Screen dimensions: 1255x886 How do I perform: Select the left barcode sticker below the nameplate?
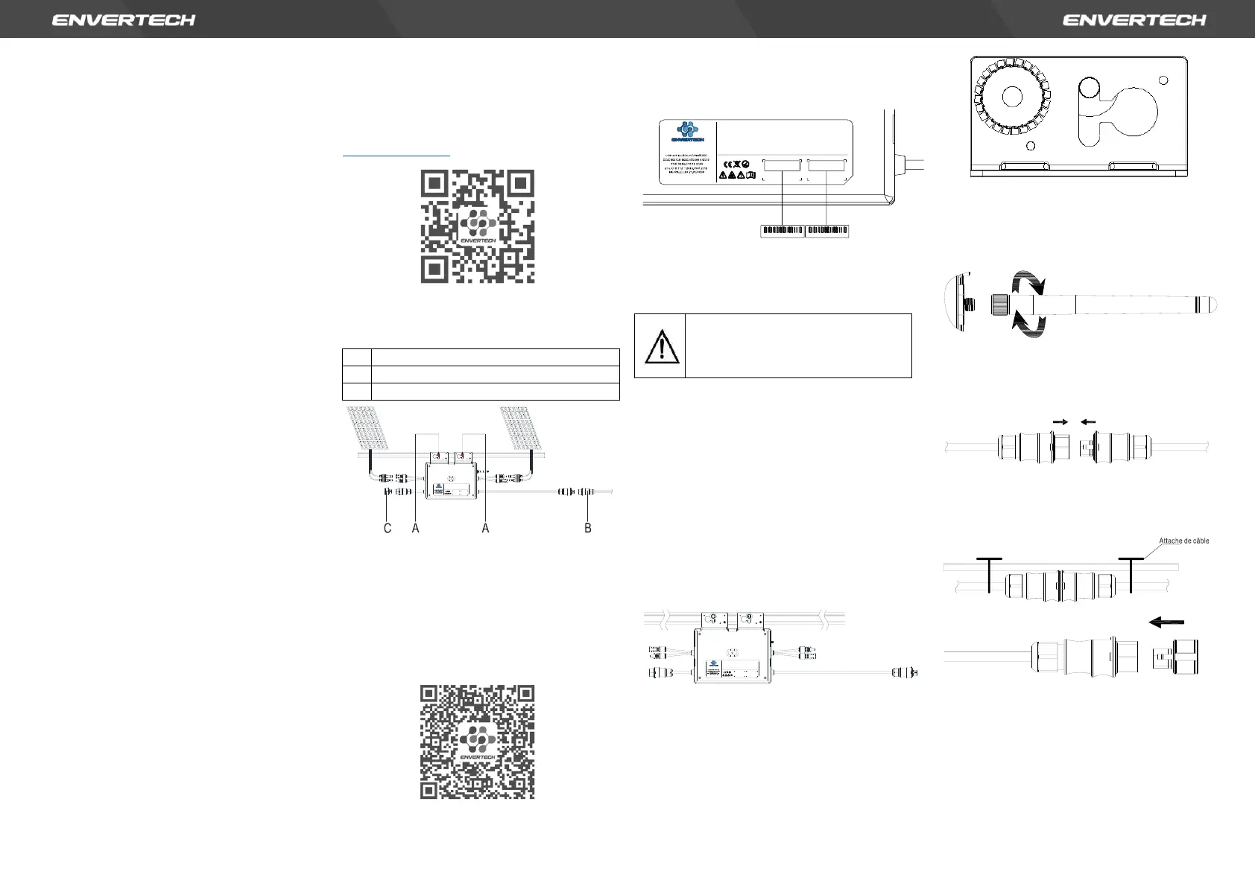point(782,231)
